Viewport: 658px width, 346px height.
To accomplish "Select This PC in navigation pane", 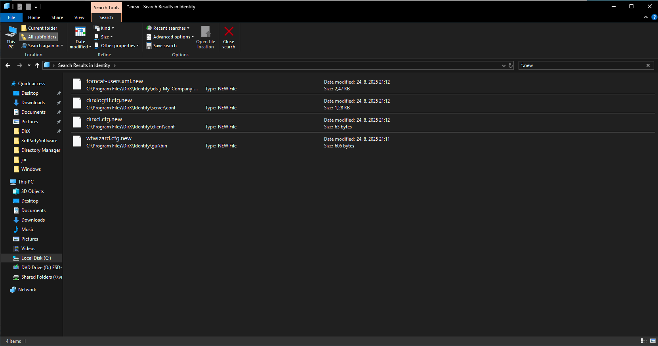I will (x=26, y=182).
